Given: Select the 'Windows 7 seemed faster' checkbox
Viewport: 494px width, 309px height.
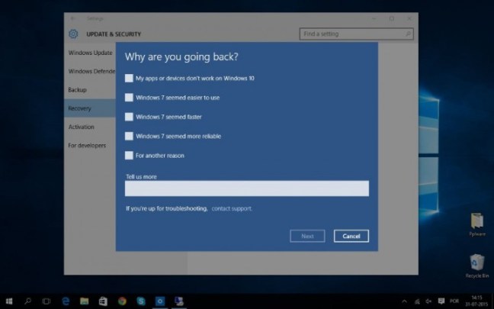Looking at the screenshot, I should [129, 117].
